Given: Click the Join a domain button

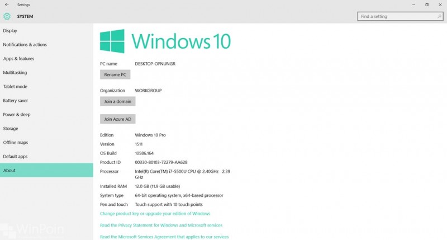Looking at the screenshot, I should [x=117, y=101].
